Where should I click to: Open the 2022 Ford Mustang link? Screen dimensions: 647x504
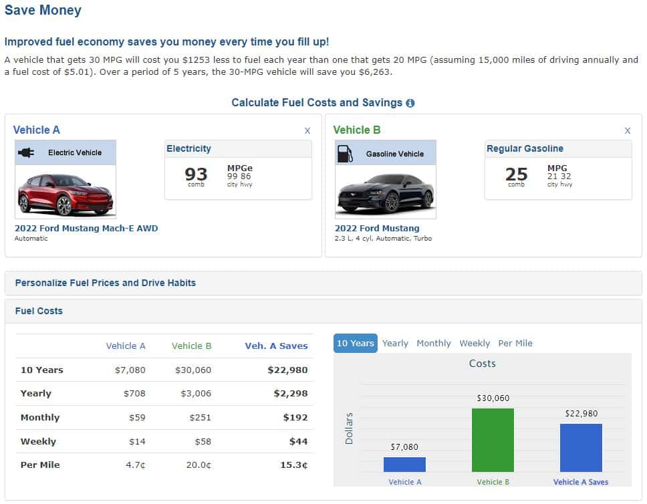[x=377, y=228]
